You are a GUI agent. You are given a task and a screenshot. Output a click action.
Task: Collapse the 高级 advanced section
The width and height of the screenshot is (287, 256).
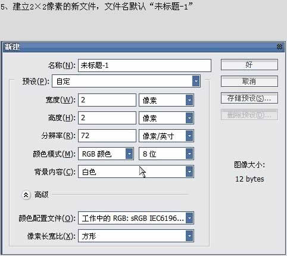click(x=26, y=195)
